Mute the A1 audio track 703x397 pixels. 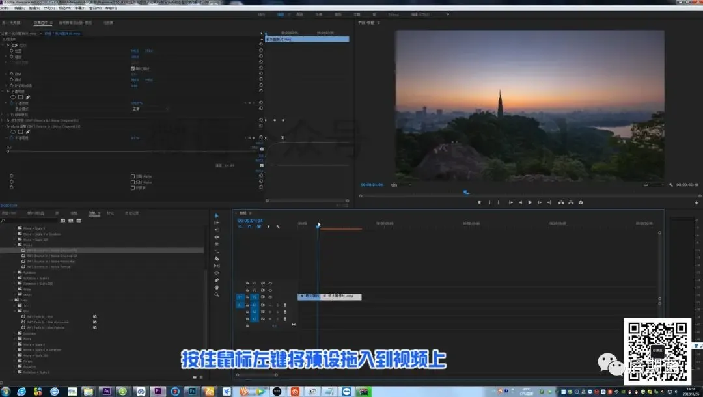click(270, 305)
